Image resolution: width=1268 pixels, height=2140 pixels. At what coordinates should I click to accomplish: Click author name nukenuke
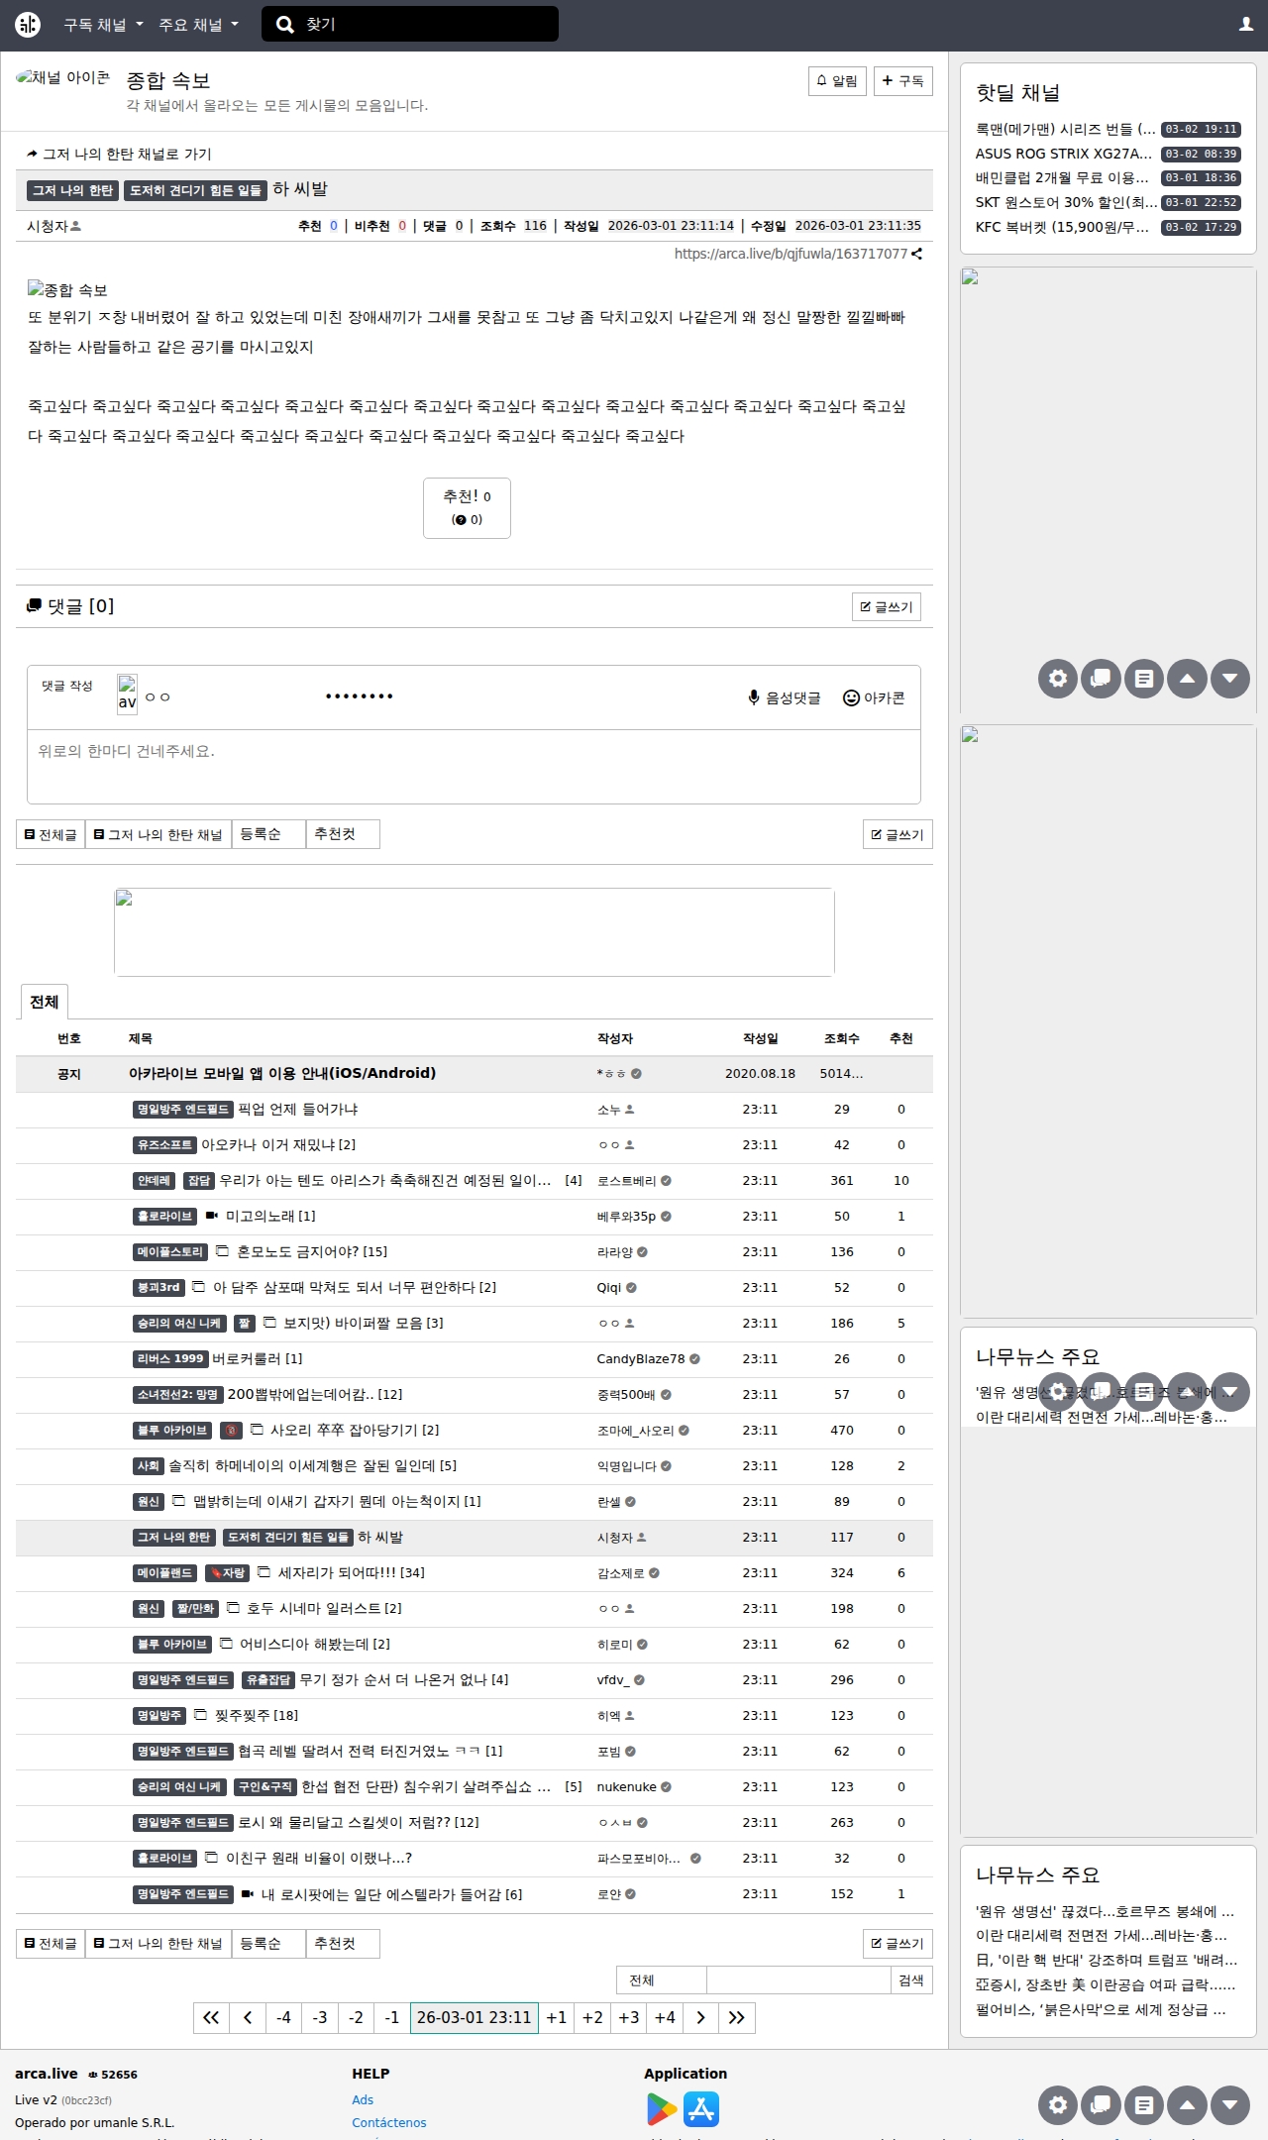(626, 1786)
